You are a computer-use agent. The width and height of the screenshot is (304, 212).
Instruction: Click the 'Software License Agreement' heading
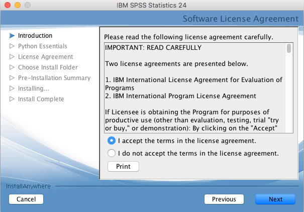241,19
